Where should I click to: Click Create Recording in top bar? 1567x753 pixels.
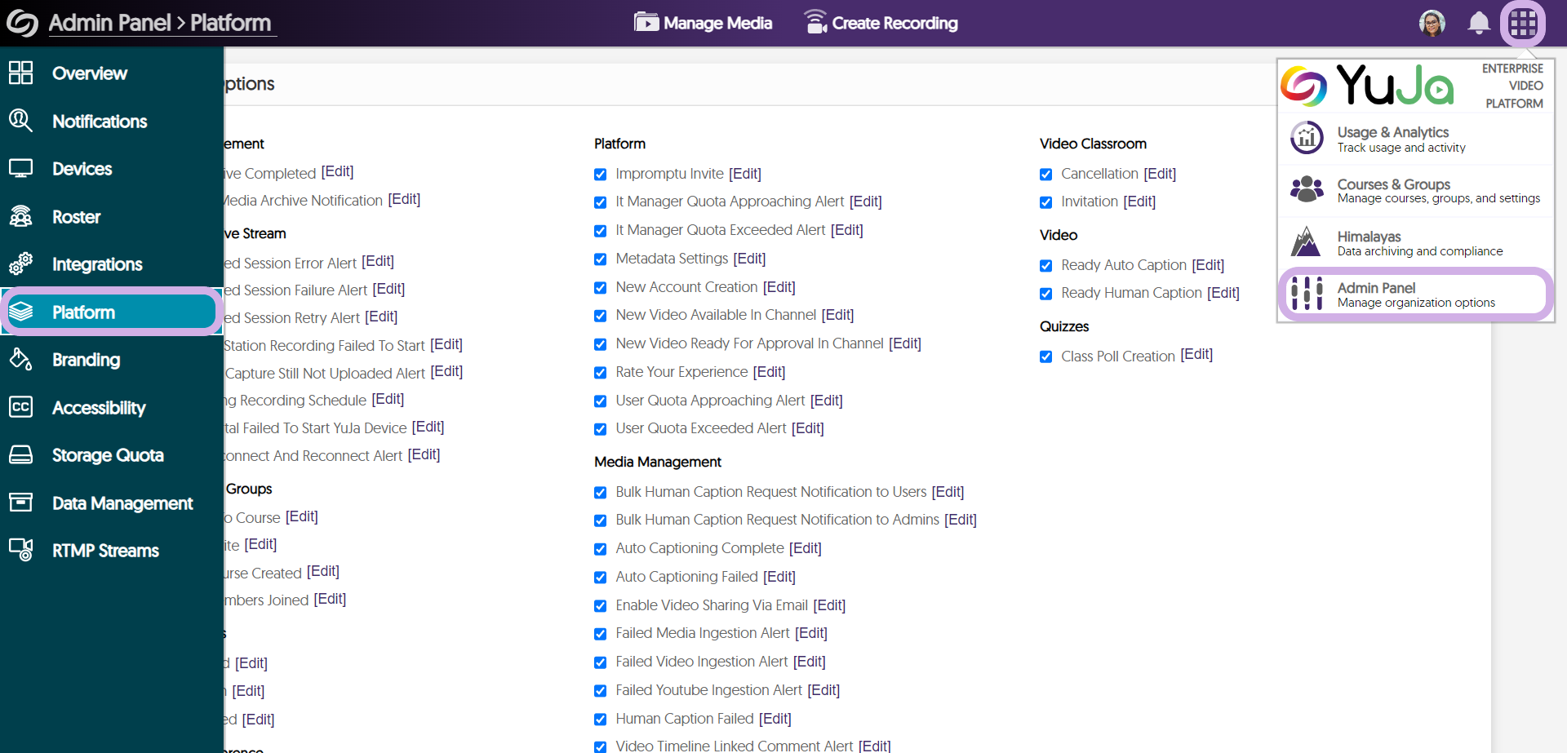tap(881, 23)
